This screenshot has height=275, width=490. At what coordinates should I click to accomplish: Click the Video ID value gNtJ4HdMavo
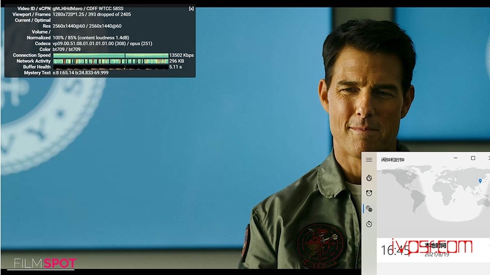tap(68, 8)
